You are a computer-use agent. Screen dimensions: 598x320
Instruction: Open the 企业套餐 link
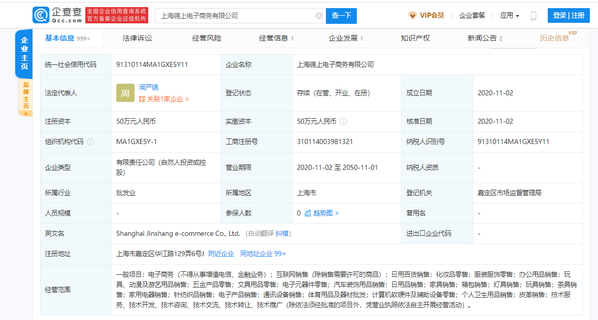click(x=472, y=16)
